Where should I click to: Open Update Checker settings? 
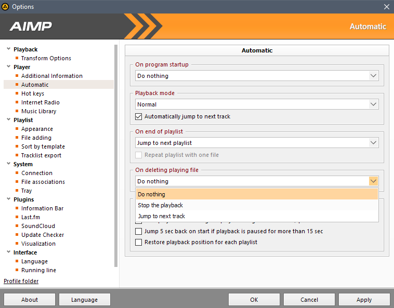click(43, 235)
